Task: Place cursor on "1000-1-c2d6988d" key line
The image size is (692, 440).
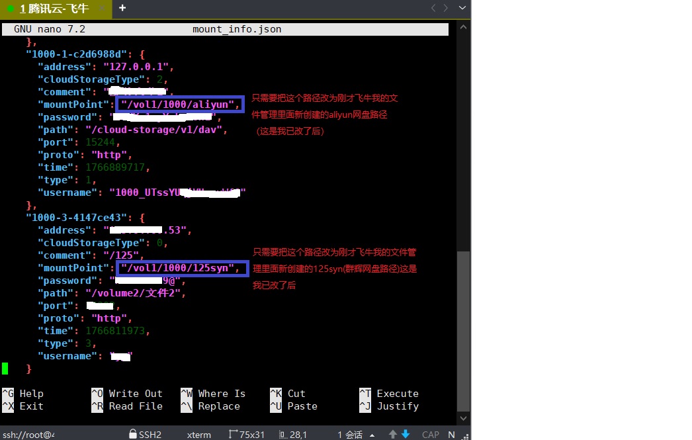Action: click(85, 54)
